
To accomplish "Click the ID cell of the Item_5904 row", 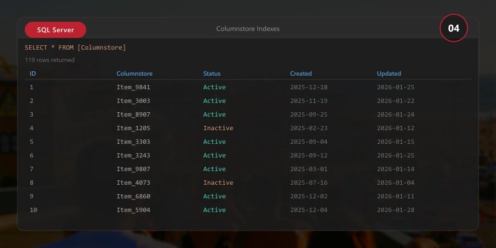I will click(x=33, y=210).
